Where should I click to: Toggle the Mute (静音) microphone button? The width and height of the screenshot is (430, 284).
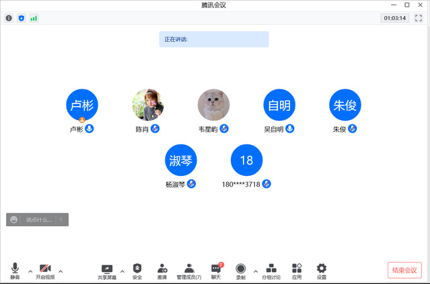coord(15,271)
